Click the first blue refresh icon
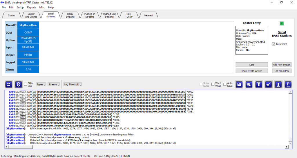The image size is (297, 158). (x=9, y=84)
